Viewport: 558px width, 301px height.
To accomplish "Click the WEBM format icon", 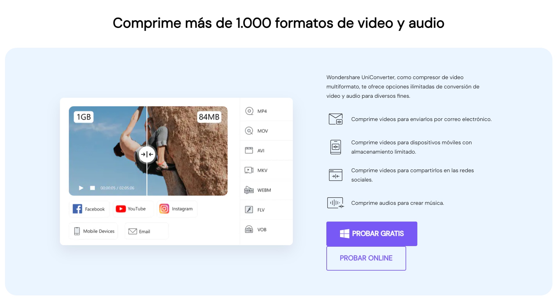I will pyautogui.click(x=249, y=190).
